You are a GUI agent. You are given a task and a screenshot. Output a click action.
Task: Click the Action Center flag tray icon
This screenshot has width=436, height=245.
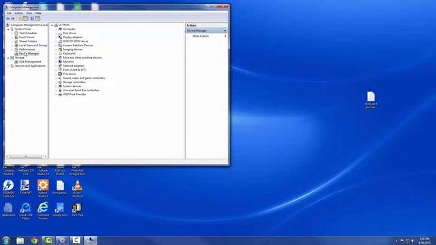402,240
